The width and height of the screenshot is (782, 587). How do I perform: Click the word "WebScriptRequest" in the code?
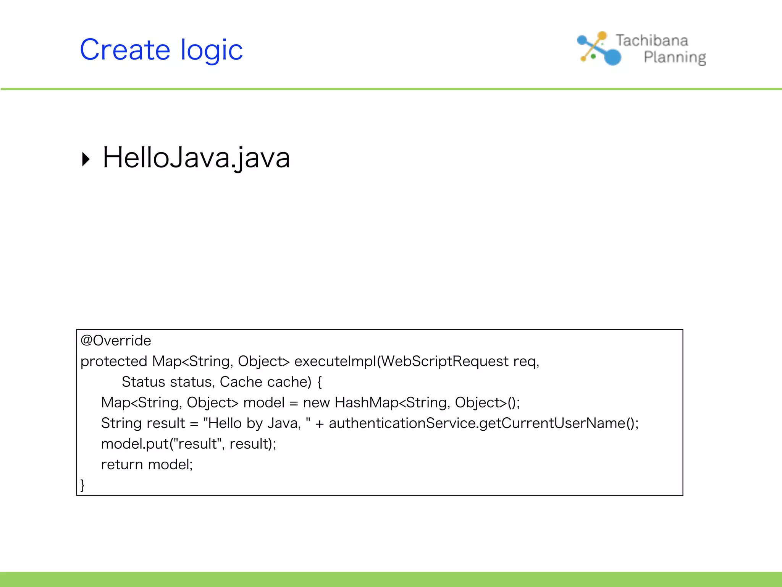(x=444, y=361)
